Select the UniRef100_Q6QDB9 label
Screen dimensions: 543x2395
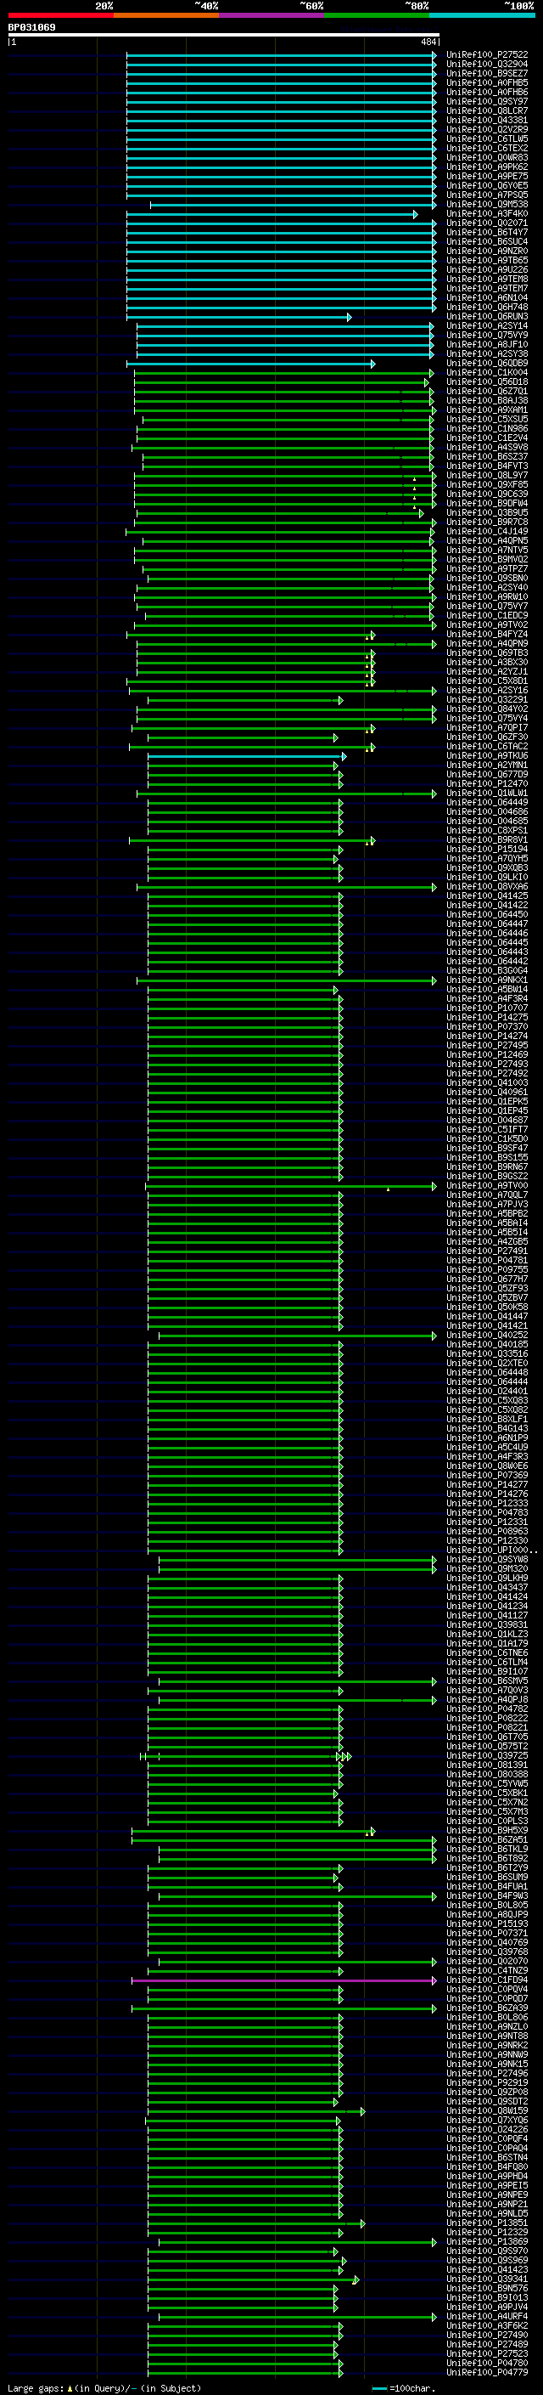[486, 364]
